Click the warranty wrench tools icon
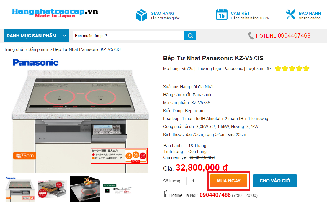This screenshot has height=208, width=327. pos(291,14)
